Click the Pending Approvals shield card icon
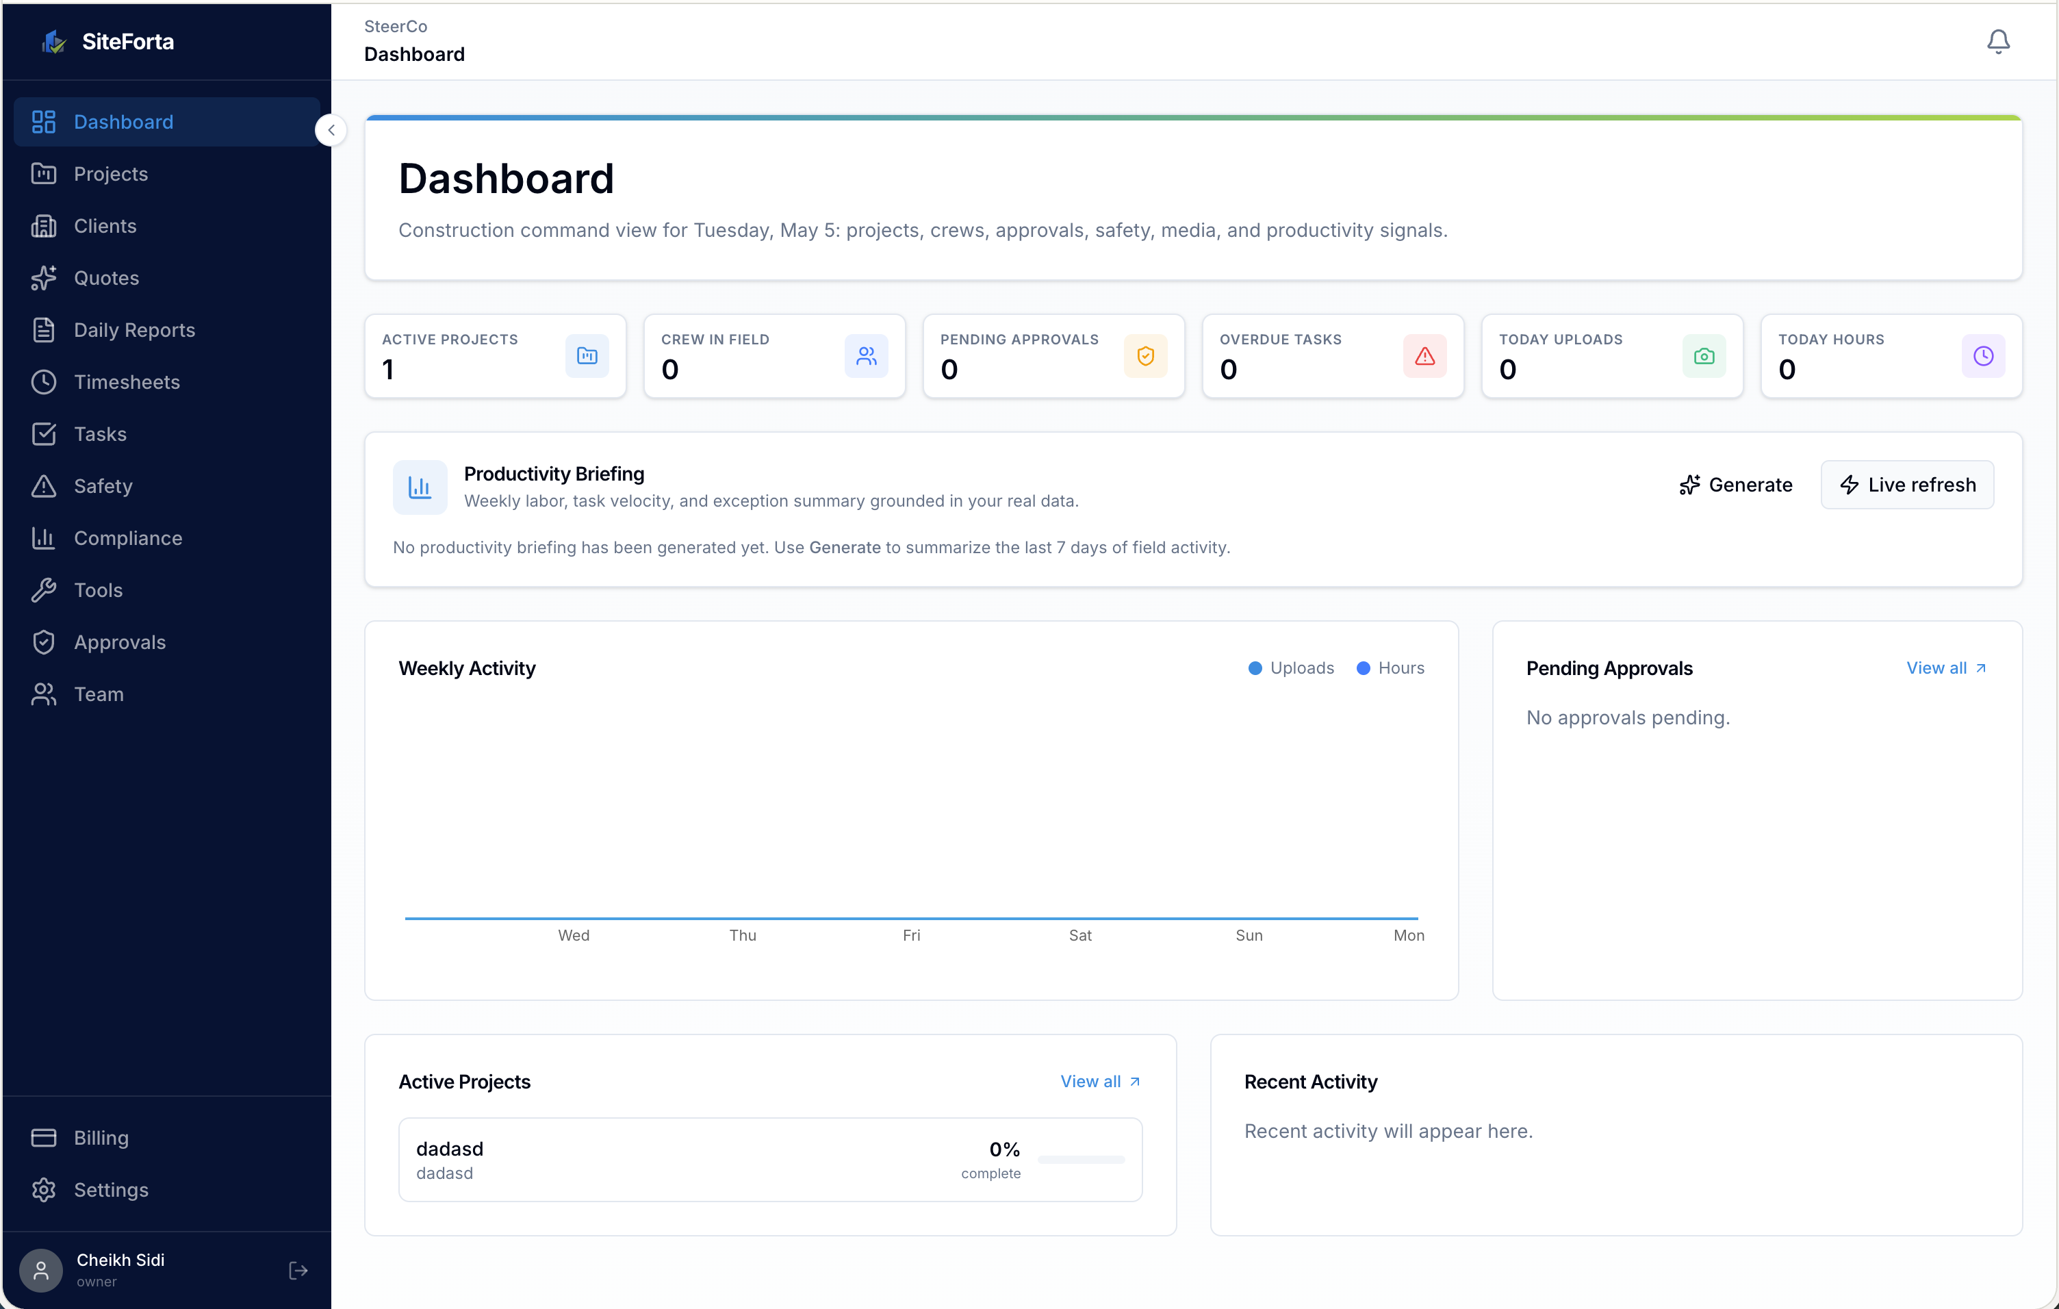This screenshot has height=1309, width=2059. click(1146, 356)
